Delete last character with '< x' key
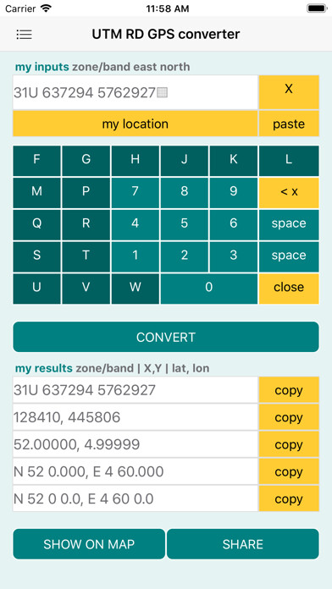The image size is (332, 589). coord(289,193)
